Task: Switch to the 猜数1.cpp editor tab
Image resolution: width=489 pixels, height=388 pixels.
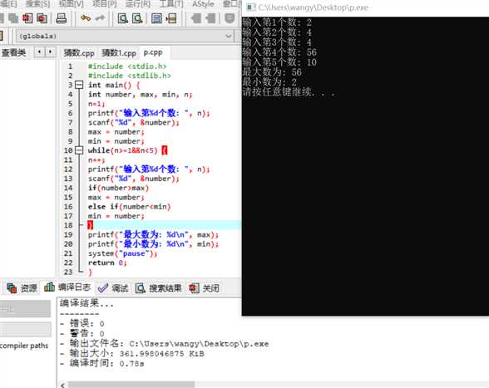Action: click(119, 53)
